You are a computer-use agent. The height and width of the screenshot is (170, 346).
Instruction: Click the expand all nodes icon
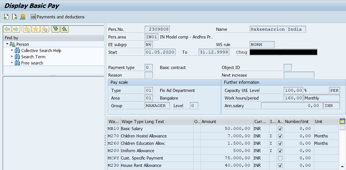(56, 29)
